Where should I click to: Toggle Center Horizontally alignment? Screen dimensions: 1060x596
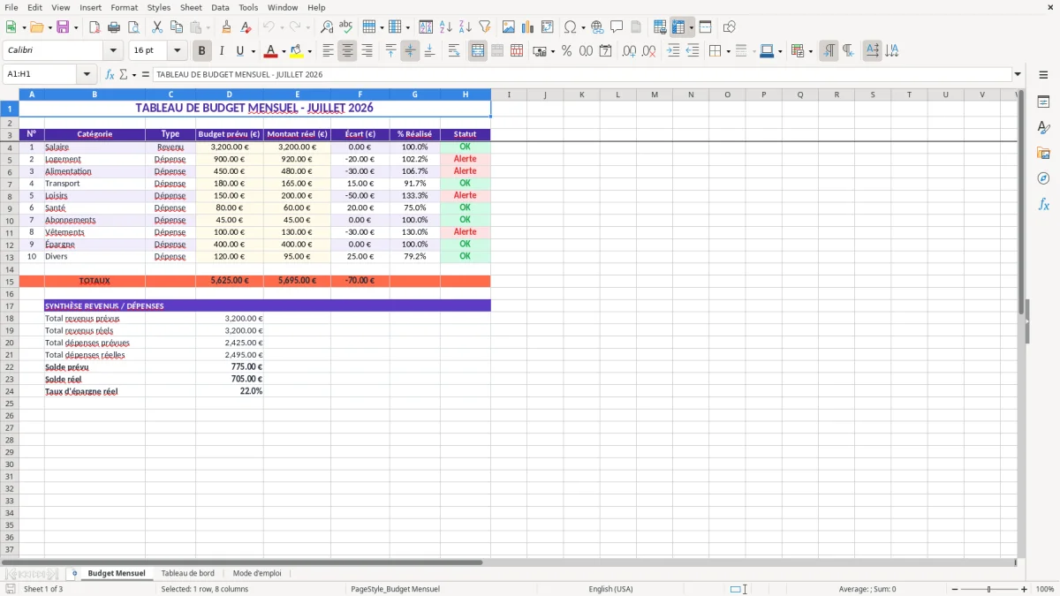348,51
